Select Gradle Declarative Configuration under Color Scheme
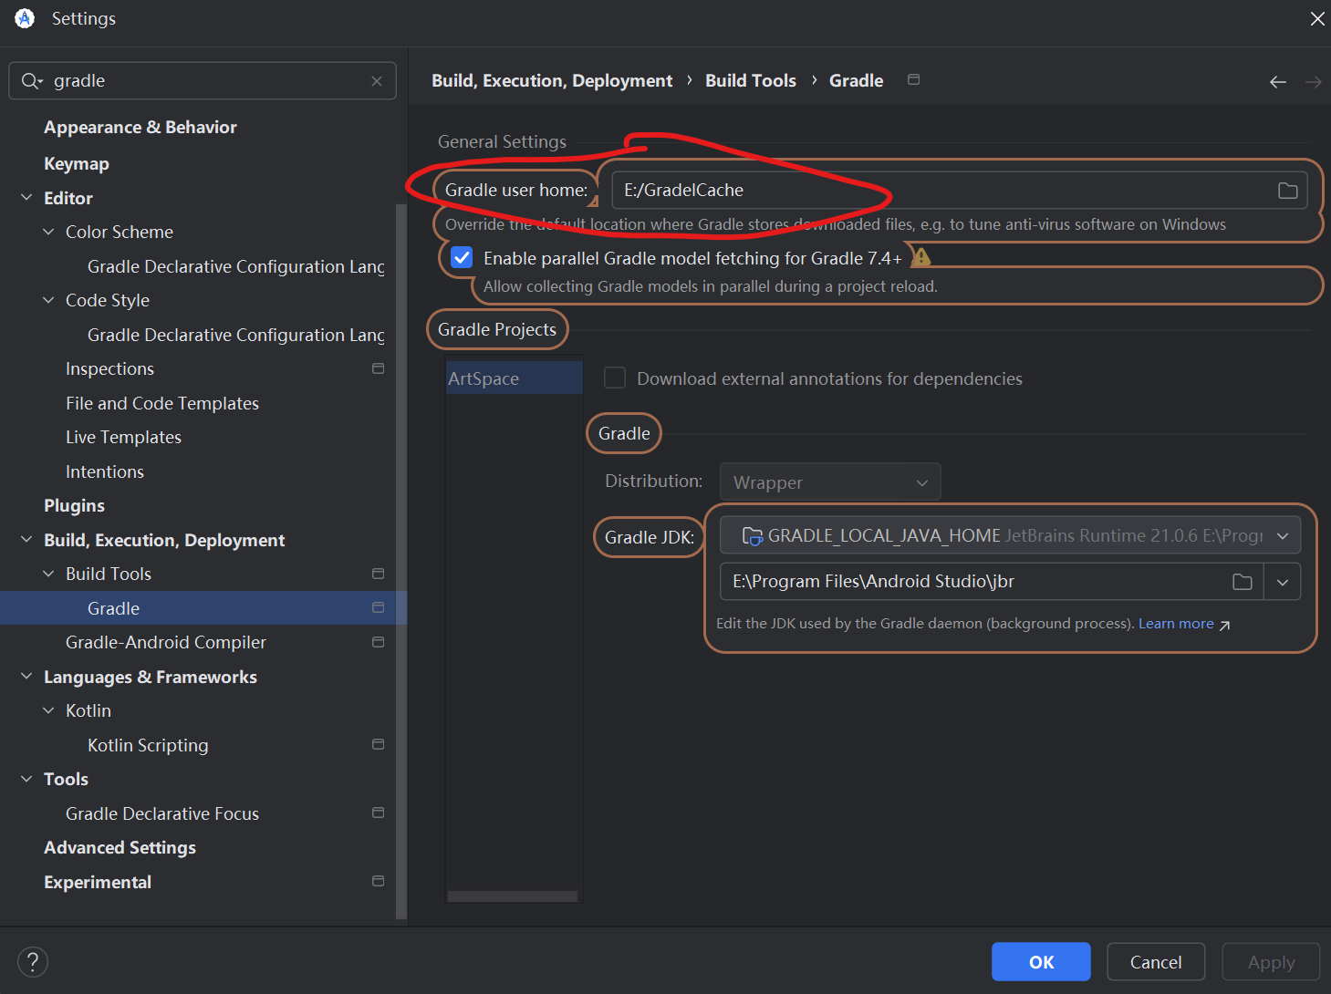 pos(235,266)
